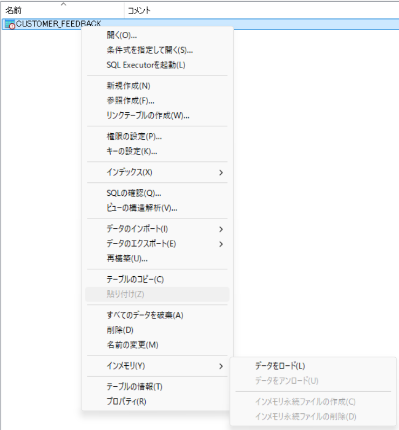Click the CUSTOMER_FEEDBACK table icon

10,24
